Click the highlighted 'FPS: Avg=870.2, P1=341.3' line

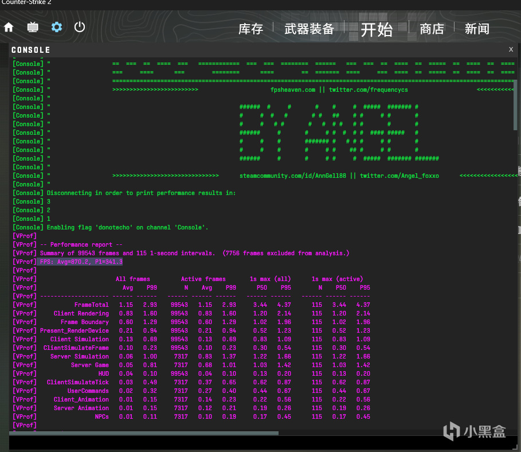point(81,262)
